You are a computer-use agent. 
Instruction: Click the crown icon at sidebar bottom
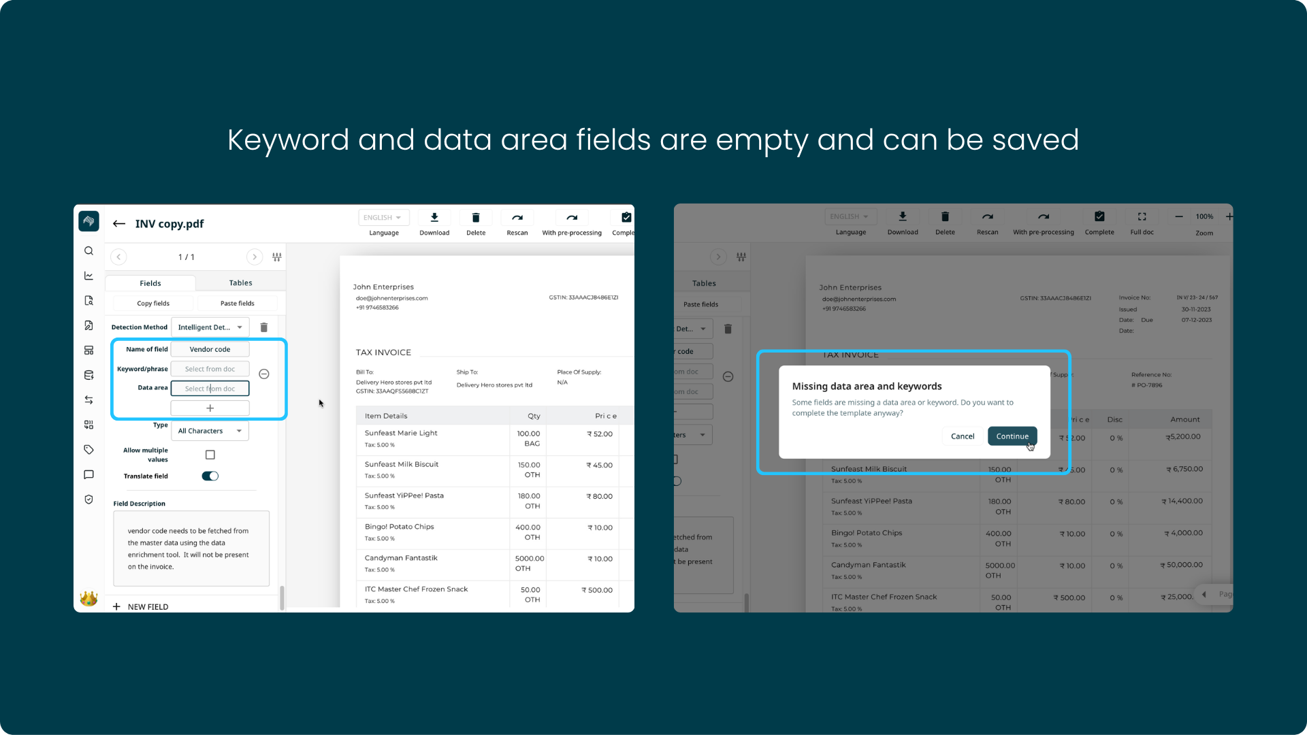coord(88,599)
